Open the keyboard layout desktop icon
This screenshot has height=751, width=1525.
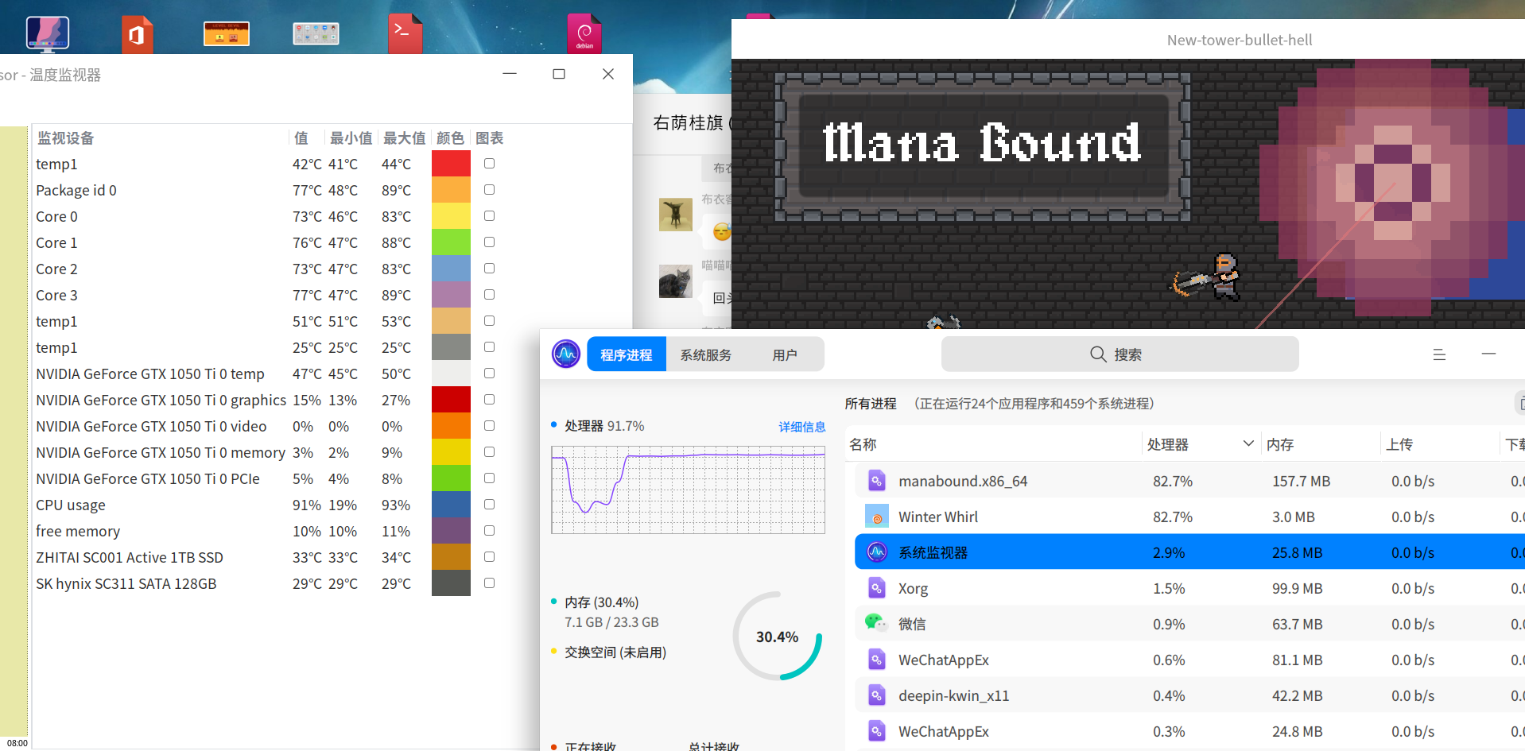(316, 33)
